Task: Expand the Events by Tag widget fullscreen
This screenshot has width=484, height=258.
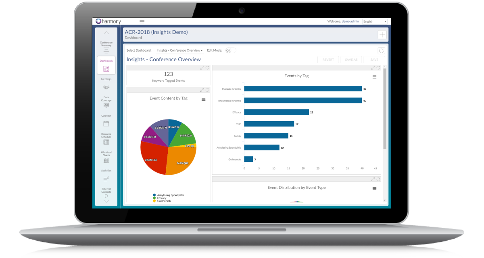Action: (373, 68)
